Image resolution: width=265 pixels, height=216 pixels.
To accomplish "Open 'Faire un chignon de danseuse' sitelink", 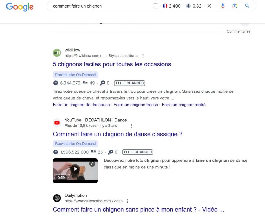I will (x=81, y=105).
